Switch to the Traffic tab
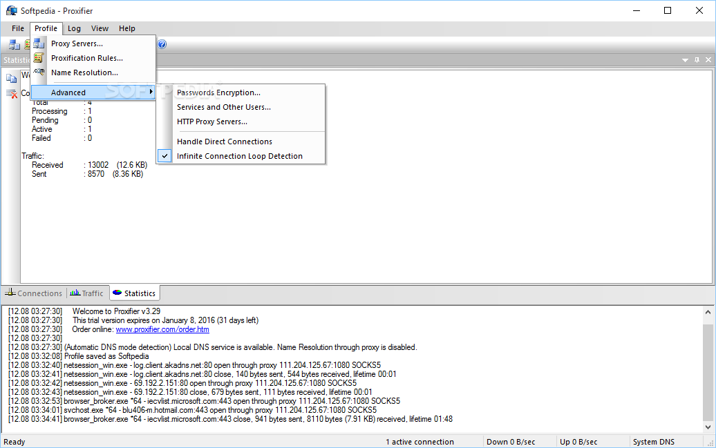716x448 pixels. click(87, 293)
